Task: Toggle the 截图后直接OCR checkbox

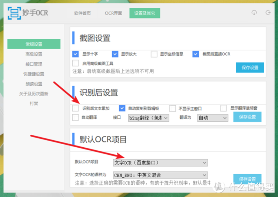Action: [196, 54]
